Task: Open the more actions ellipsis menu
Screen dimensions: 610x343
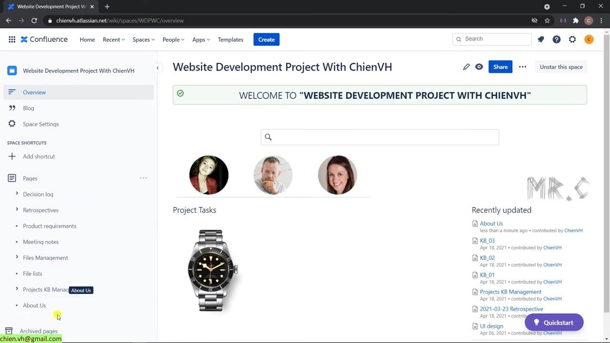Action: click(522, 67)
